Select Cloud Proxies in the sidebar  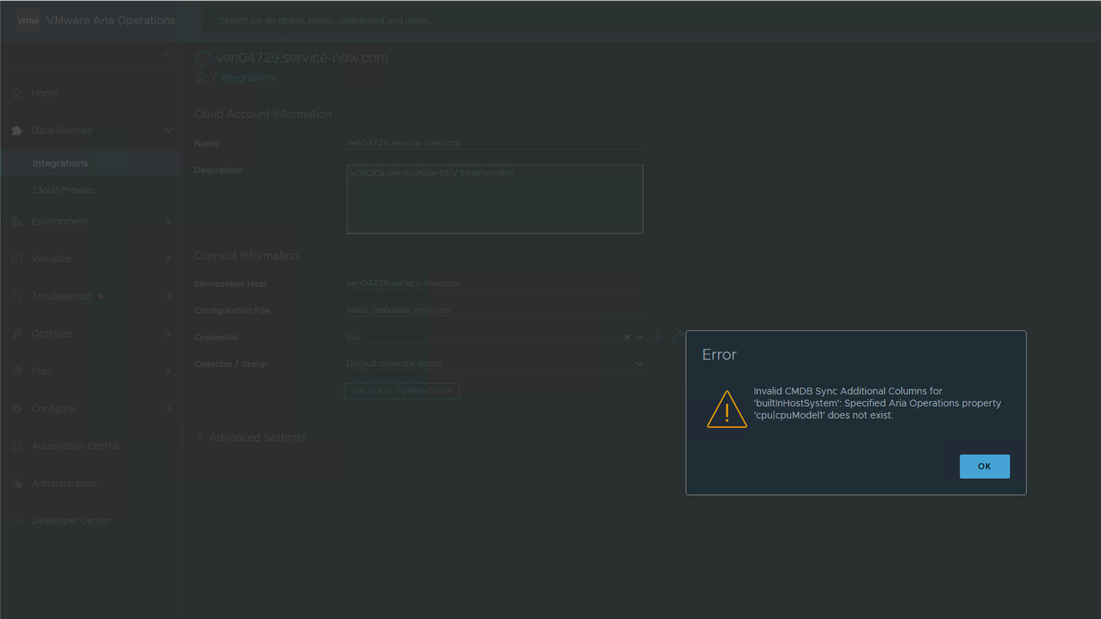(64, 190)
